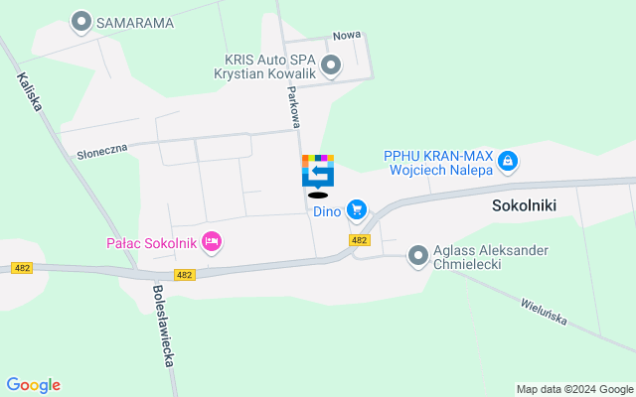The width and height of the screenshot is (636, 397).
Task: Click the 482 road shield on the left edge
Action: 22,268
